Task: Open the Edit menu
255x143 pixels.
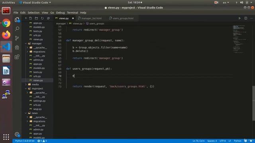Action: (23, 13)
